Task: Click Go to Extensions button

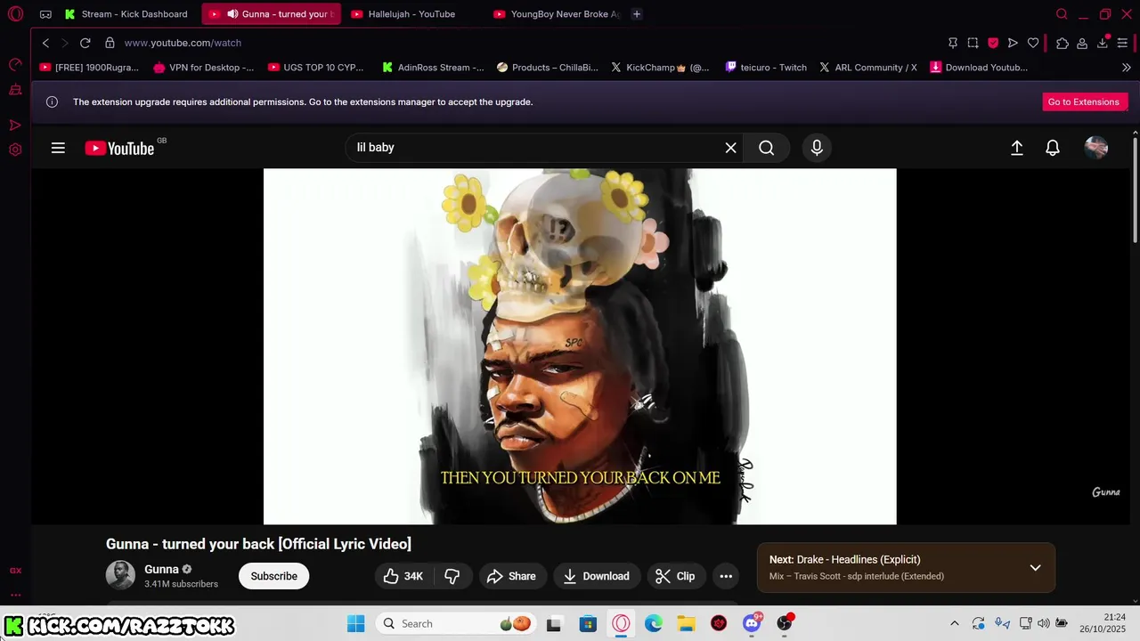Action: point(1083,101)
